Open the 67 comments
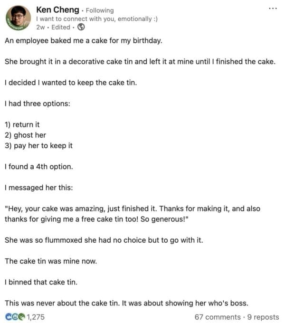 (217, 317)
